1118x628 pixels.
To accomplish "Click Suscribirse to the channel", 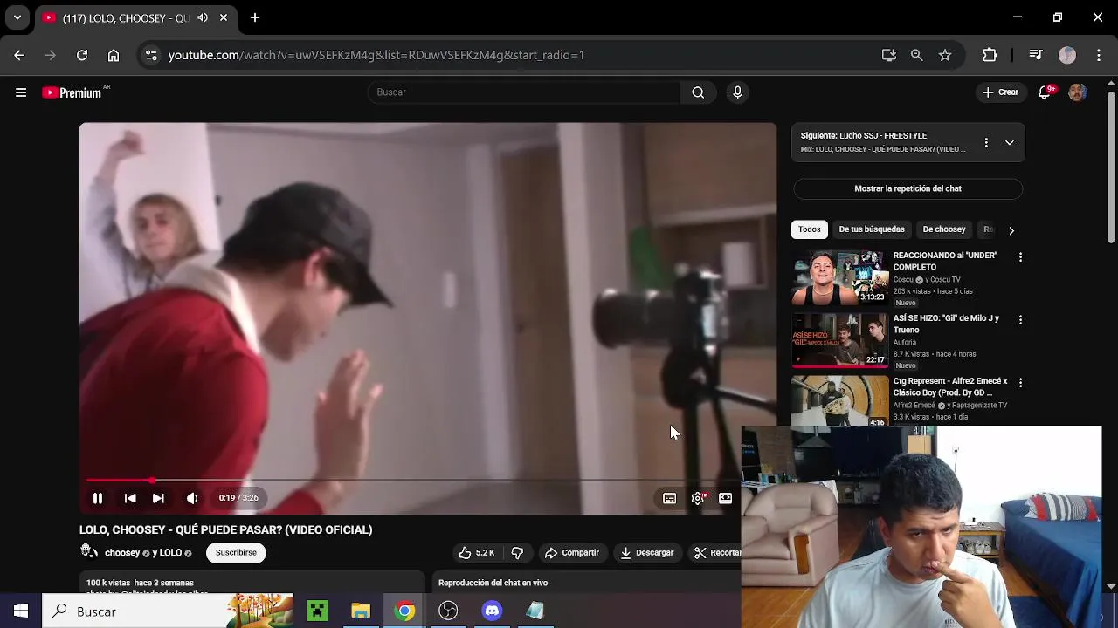I will (236, 552).
